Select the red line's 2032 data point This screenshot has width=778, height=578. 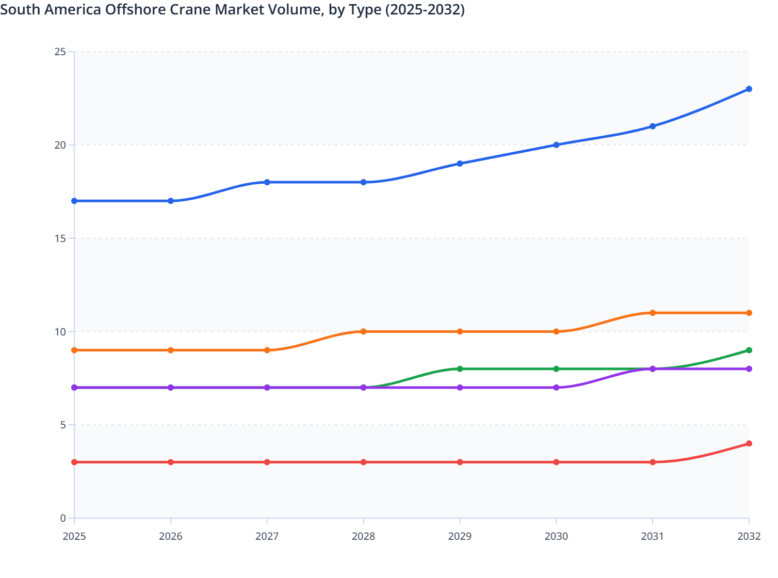[x=749, y=443]
